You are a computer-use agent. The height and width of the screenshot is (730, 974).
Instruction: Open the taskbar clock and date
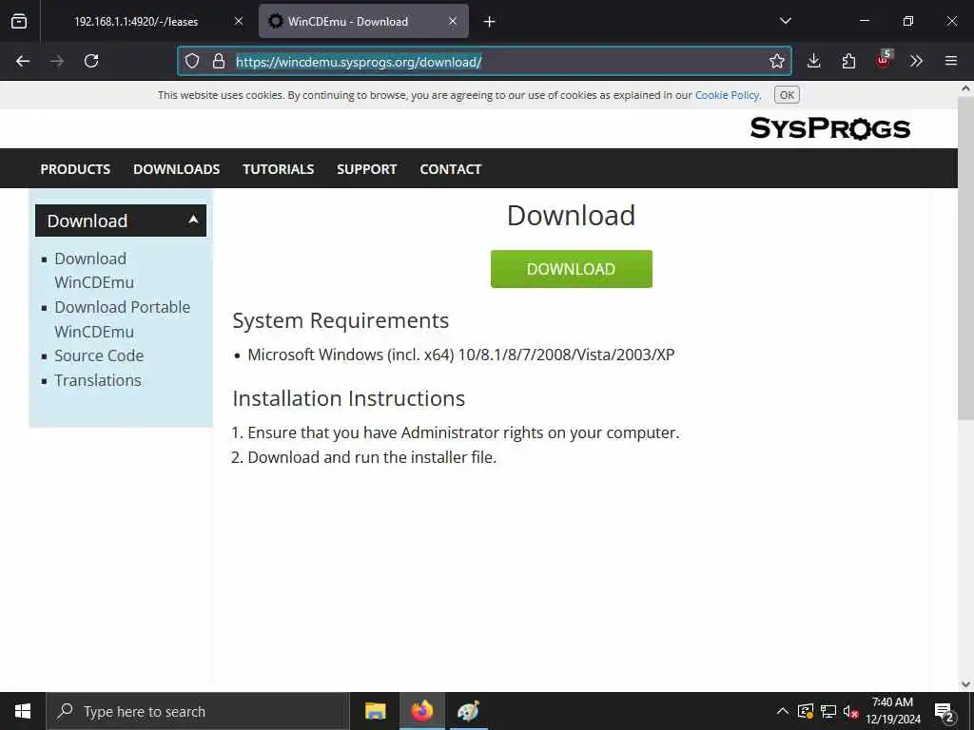click(x=892, y=711)
